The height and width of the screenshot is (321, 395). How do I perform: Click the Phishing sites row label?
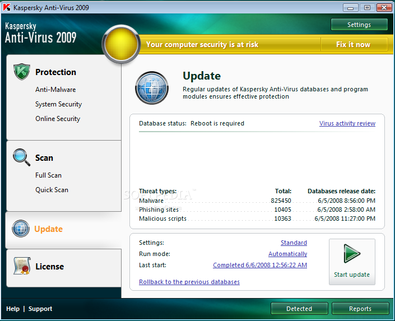point(159,210)
